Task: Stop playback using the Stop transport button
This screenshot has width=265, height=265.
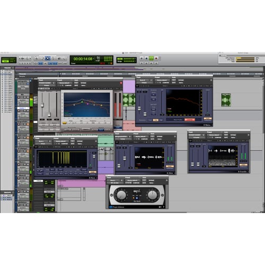Action: 146,58
